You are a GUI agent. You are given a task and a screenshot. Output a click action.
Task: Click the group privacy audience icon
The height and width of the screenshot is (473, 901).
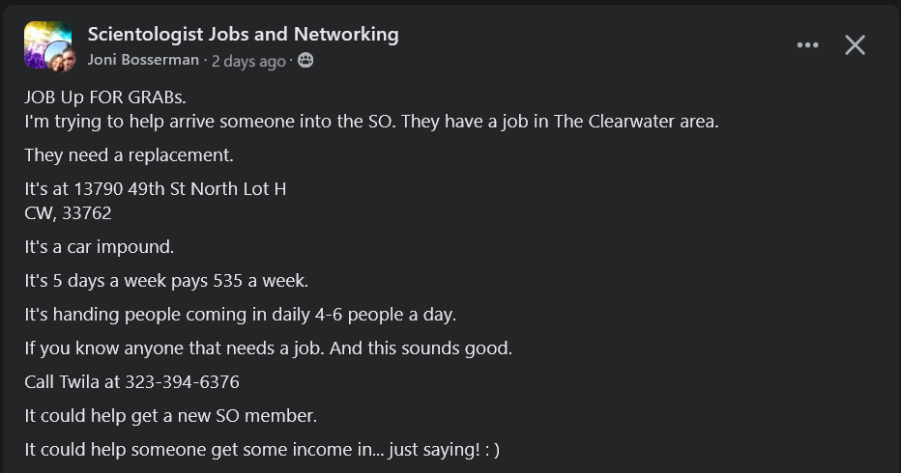click(x=305, y=61)
